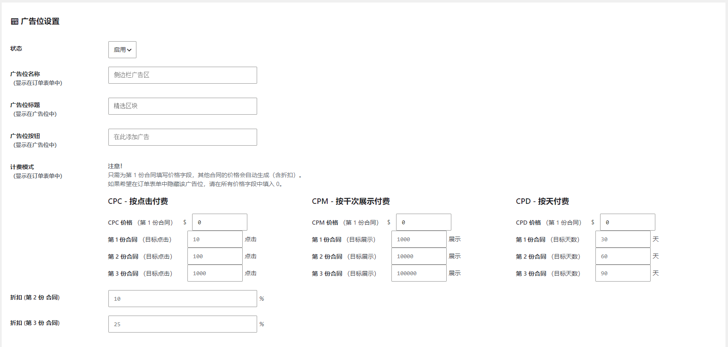Click the CPM 价格 input field

[x=424, y=222]
